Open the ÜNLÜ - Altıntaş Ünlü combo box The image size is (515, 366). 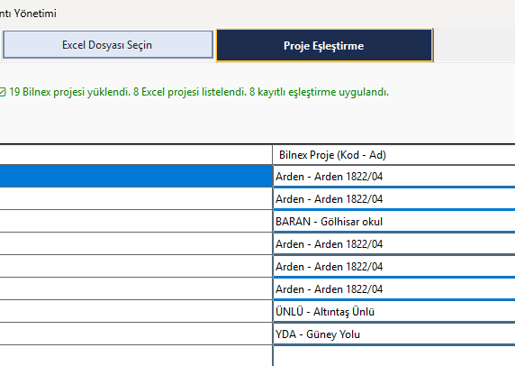(x=393, y=311)
